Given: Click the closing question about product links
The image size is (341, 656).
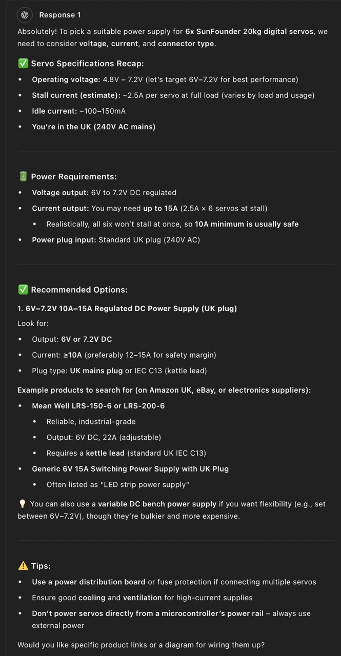Looking at the screenshot, I should point(141,645).
